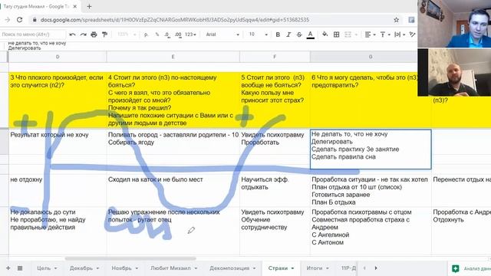The height and width of the screenshot is (276, 491).
Task: Redo the last undone action
Action: (x=83, y=34)
